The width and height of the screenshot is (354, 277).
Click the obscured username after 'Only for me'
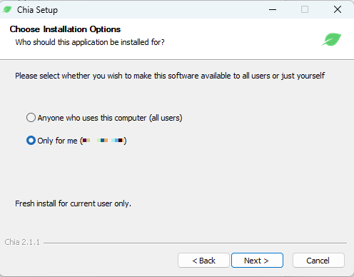[x=103, y=141]
